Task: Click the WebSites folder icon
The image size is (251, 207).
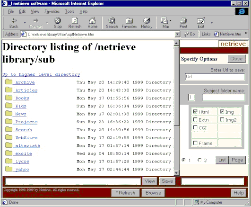Action: click(x=9, y=137)
